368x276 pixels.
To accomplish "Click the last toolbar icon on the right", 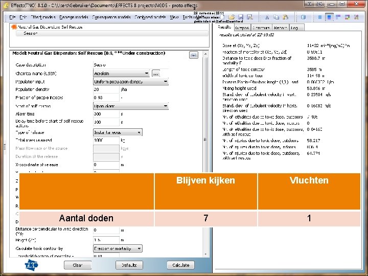I will tap(357, 17).
